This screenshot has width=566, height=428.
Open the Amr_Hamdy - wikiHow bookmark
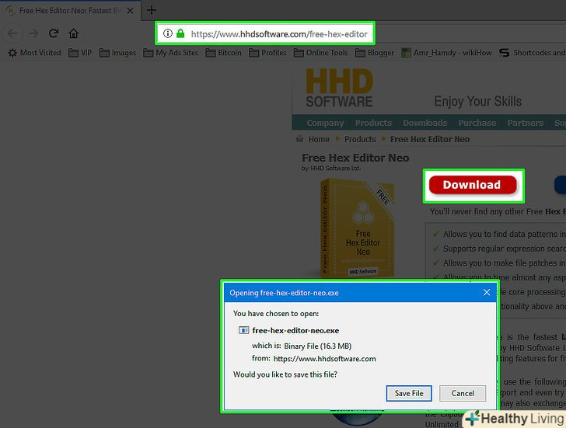(446, 53)
